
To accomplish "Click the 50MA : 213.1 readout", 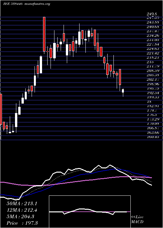I will 22,204.
